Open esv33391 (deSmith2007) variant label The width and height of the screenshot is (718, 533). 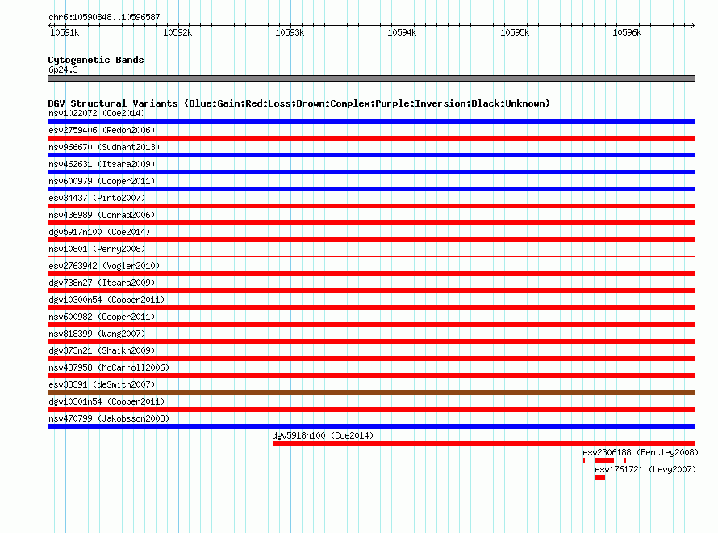coord(102,384)
